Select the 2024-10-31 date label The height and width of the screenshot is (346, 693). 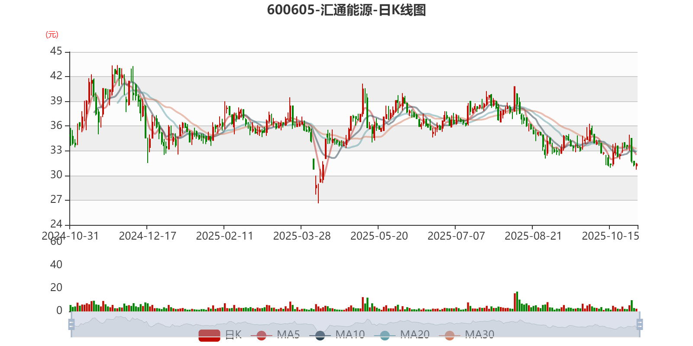click(70, 236)
